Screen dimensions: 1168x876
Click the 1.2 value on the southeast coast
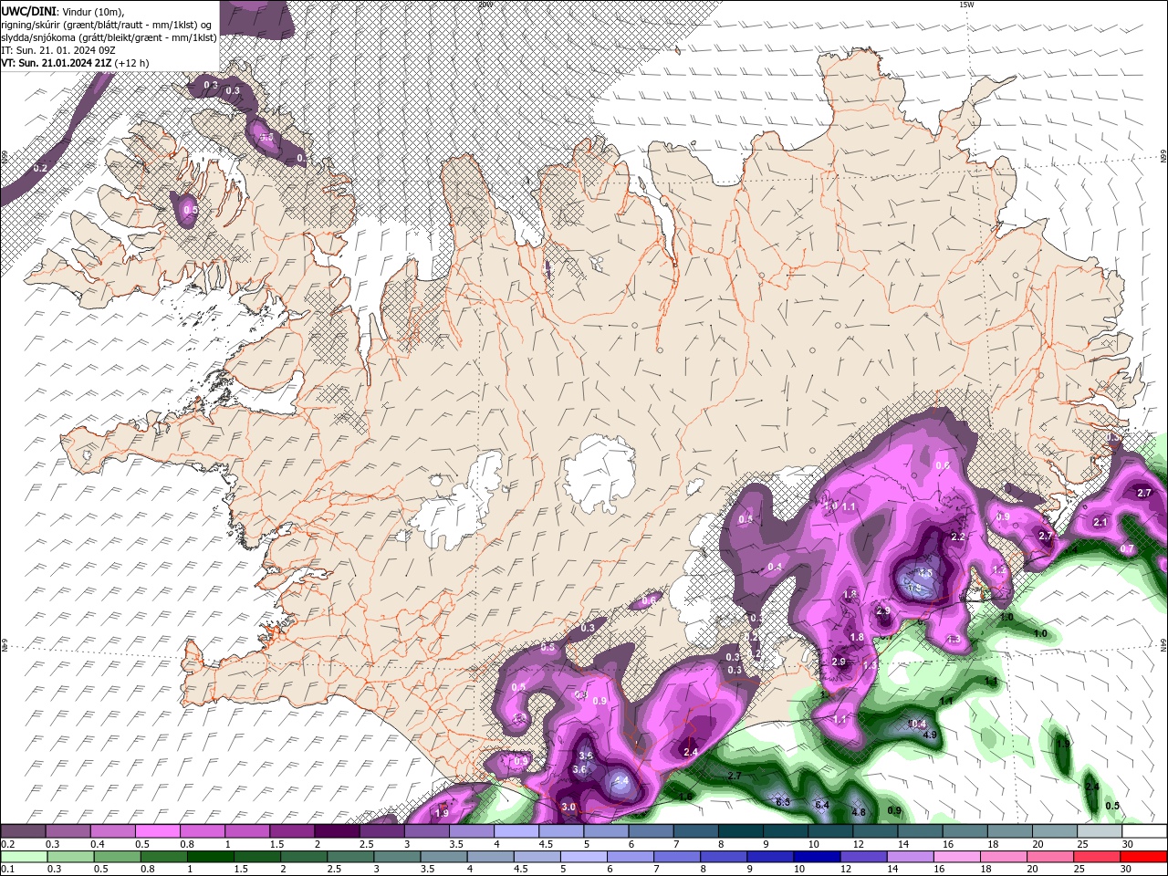998,570
